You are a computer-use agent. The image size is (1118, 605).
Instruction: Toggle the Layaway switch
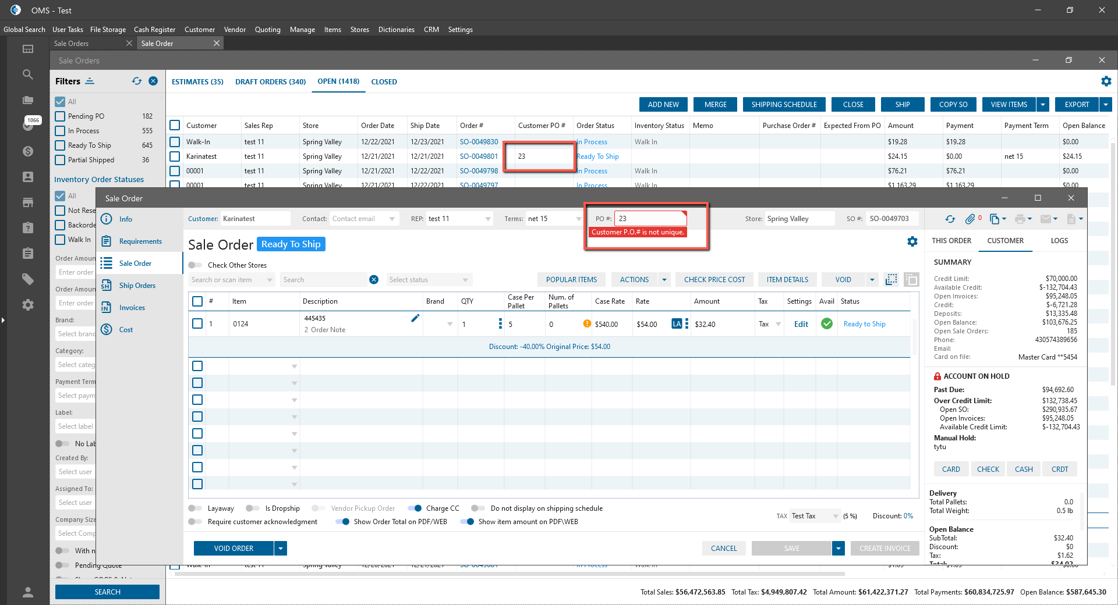pos(195,508)
